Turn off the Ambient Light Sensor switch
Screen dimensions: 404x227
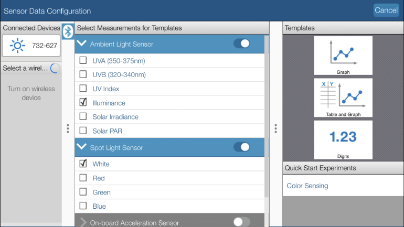[242, 44]
